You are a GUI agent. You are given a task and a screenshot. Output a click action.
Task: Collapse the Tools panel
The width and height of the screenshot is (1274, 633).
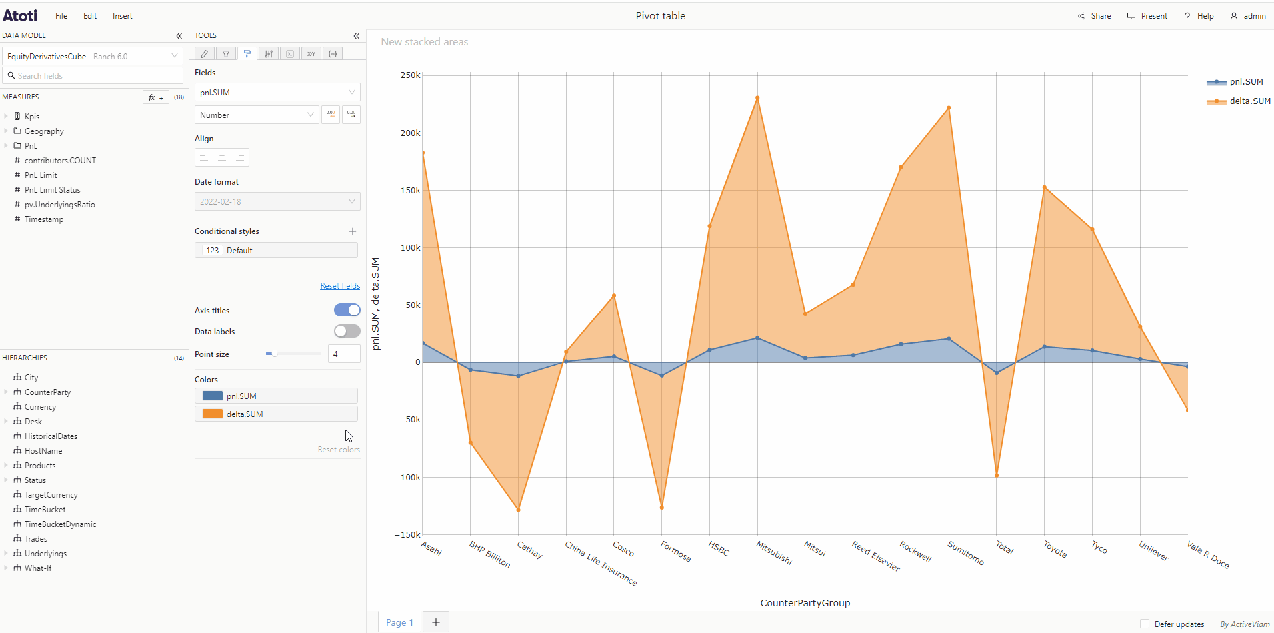pyautogui.click(x=357, y=36)
